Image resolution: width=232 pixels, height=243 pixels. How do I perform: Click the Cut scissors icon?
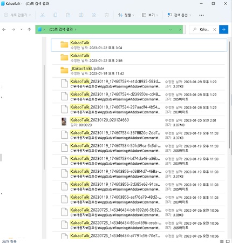point(43,15)
